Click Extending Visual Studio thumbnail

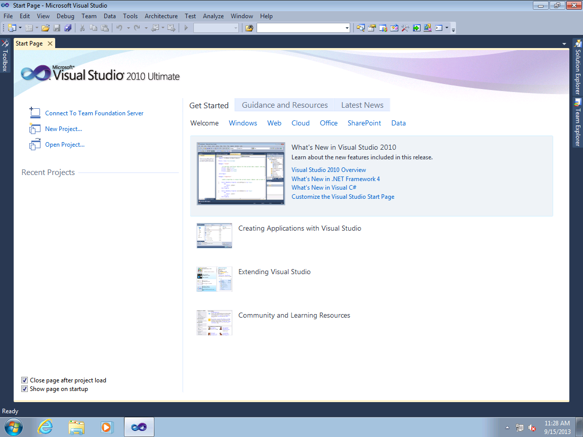coord(214,279)
